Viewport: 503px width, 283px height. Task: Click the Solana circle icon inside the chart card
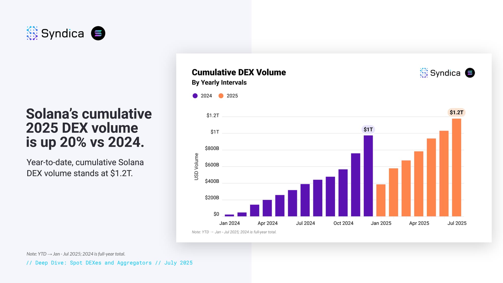tap(470, 73)
